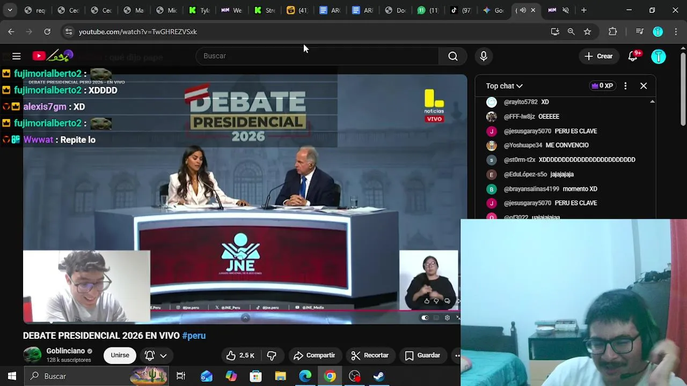Switch to Steam on the taskbar
The image size is (687, 386).
(379, 376)
